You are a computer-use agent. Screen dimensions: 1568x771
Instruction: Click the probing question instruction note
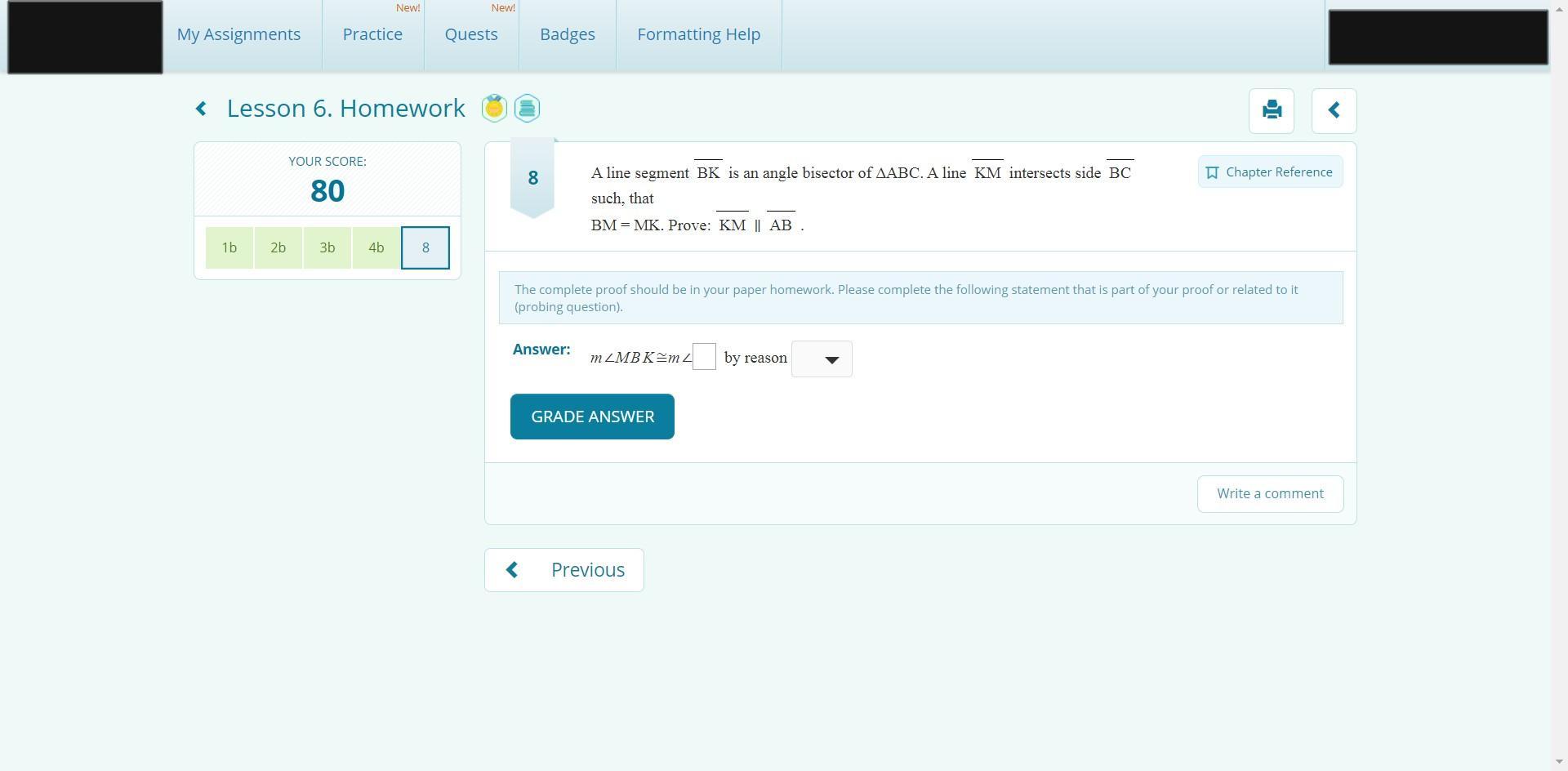[921, 298]
